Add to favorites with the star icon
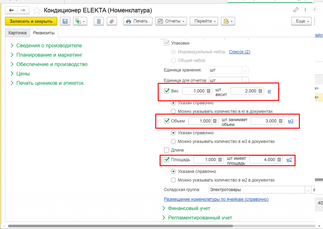The image size is (323, 229). pyautogui.click(x=37, y=10)
